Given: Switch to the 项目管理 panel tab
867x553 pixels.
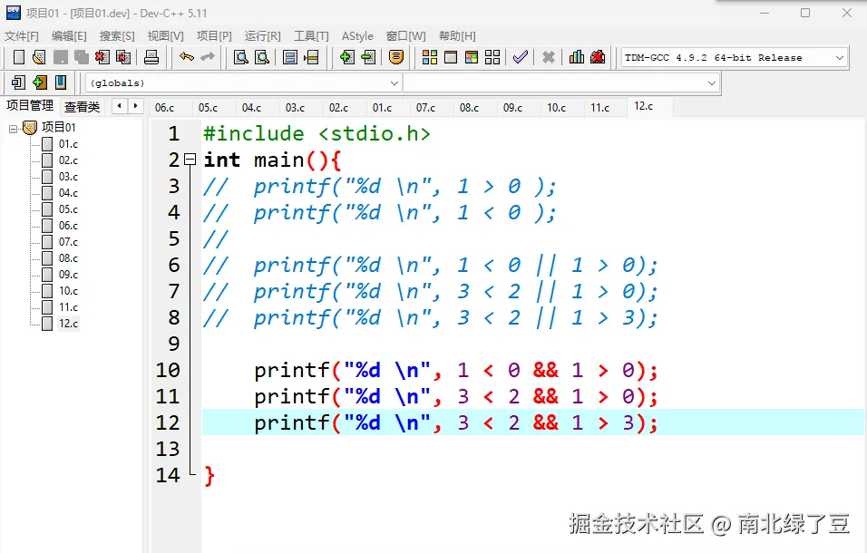Looking at the screenshot, I should pos(30,105).
